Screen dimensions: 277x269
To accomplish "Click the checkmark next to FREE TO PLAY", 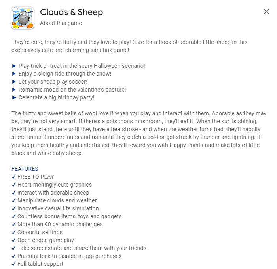I will [x=13, y=177].
